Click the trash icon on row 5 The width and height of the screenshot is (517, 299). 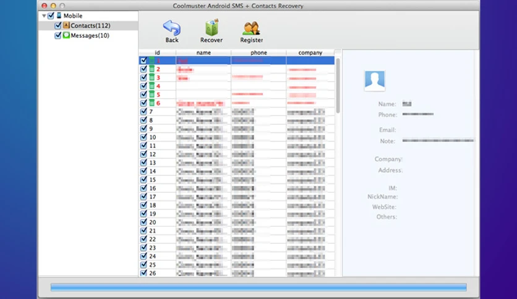(152, 95)
